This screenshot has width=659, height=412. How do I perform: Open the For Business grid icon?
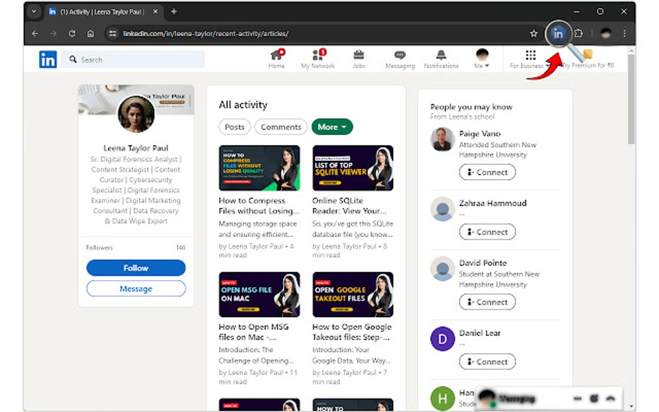point(532,55)
